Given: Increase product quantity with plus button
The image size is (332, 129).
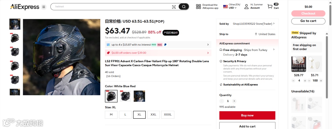Looking at the screenshot, I should (x=234, y=101).
